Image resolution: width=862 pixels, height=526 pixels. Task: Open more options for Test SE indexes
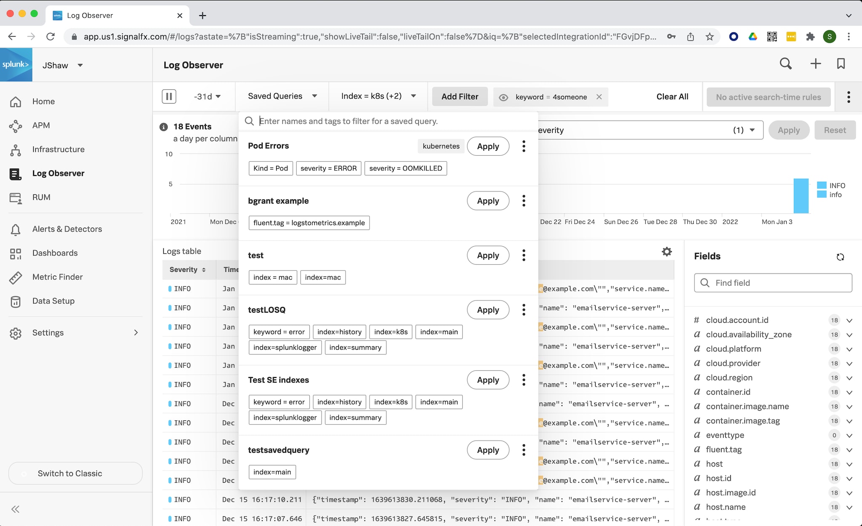[x=524, y=380]
